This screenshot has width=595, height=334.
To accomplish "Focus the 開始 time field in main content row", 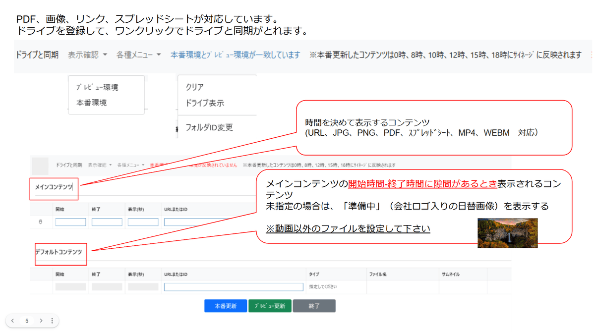I will [x=70, y=222].
